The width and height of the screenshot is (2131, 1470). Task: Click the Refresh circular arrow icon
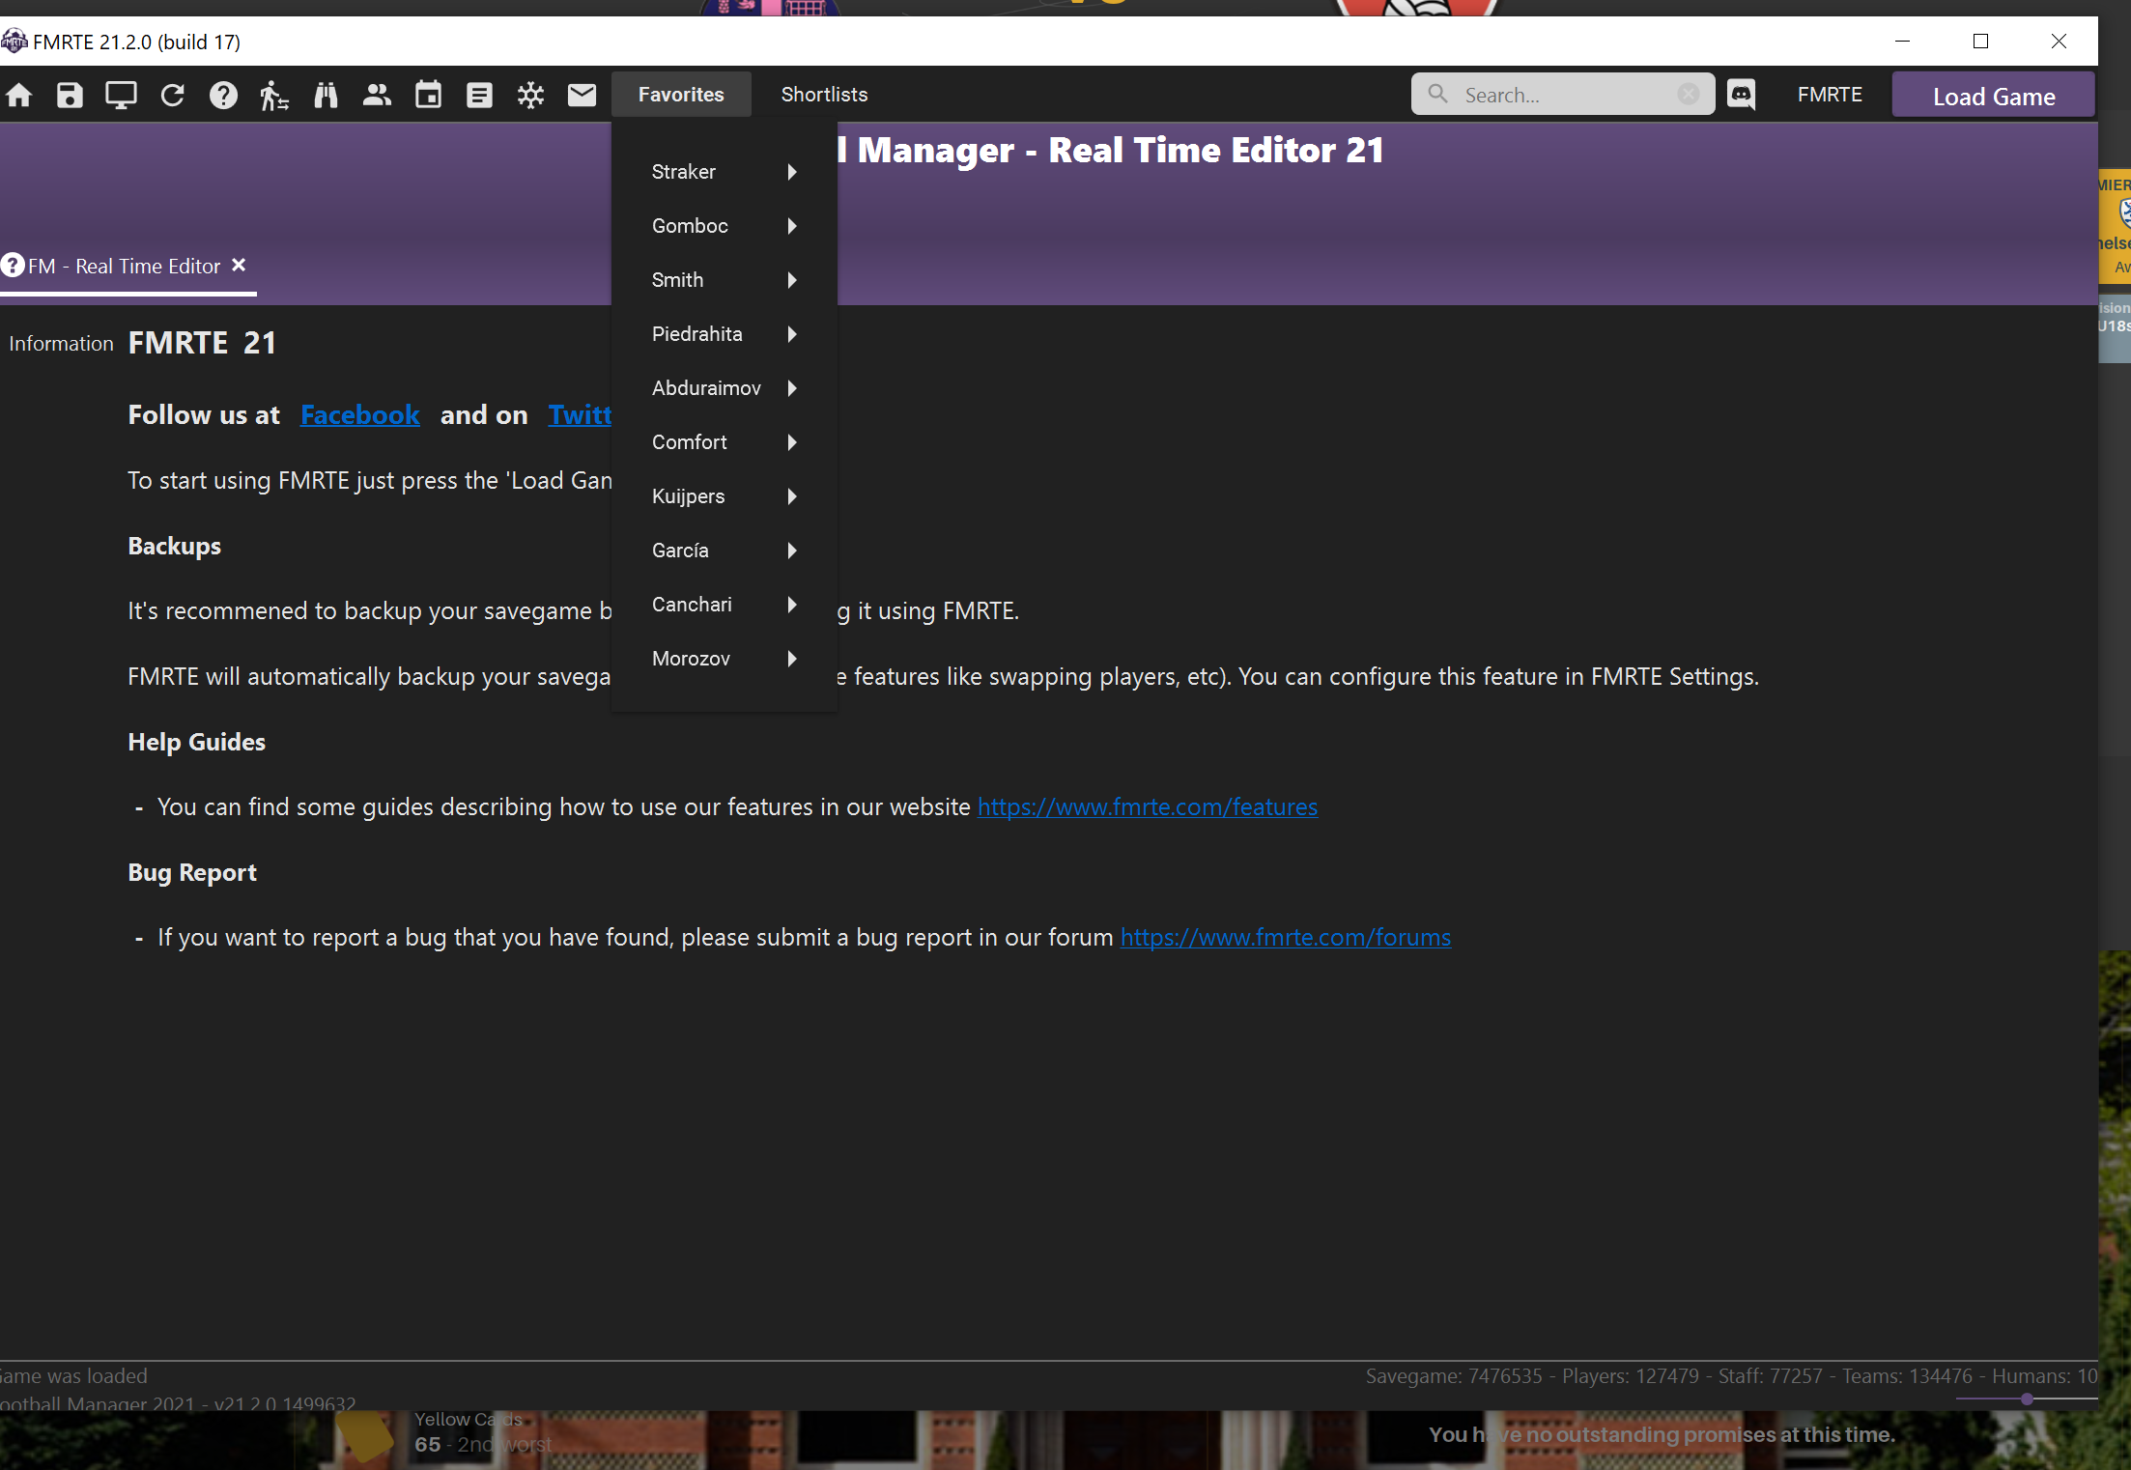coord(172,95)
